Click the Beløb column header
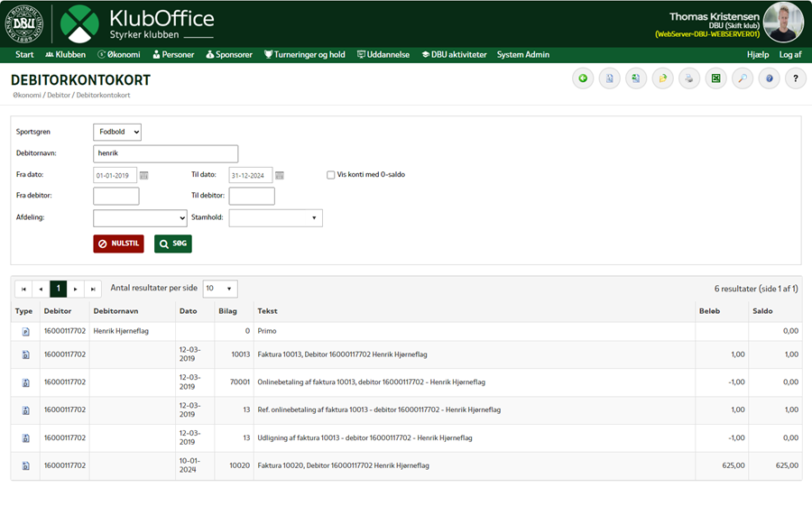Screen dimensions: 812x506 709,311
